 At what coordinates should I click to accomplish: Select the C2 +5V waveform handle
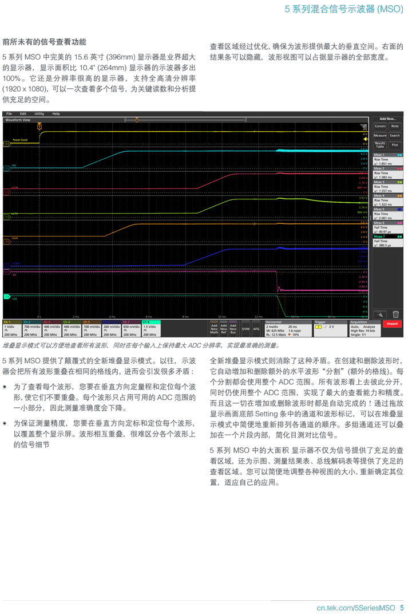coord(7,168)
